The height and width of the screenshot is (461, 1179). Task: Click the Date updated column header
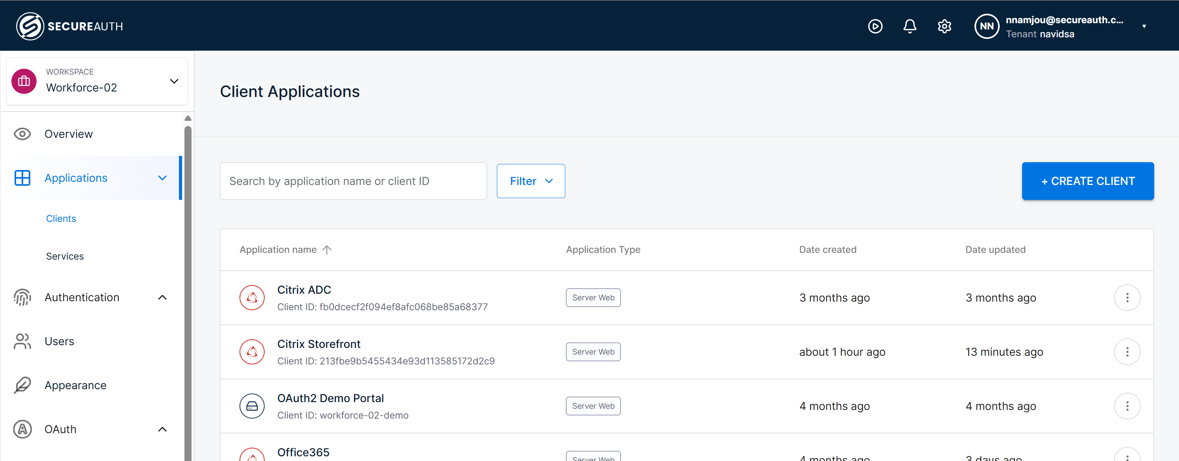[995, 249]
